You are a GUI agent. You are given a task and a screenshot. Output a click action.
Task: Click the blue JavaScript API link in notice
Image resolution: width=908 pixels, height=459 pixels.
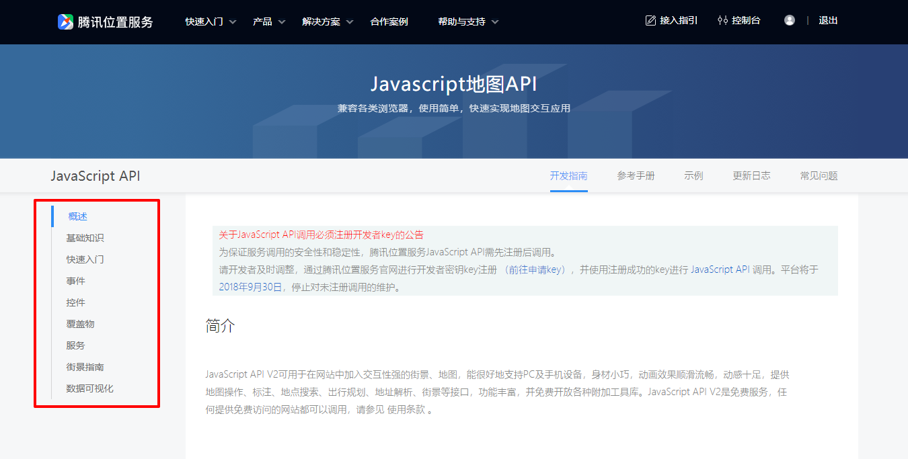[720, 269]
